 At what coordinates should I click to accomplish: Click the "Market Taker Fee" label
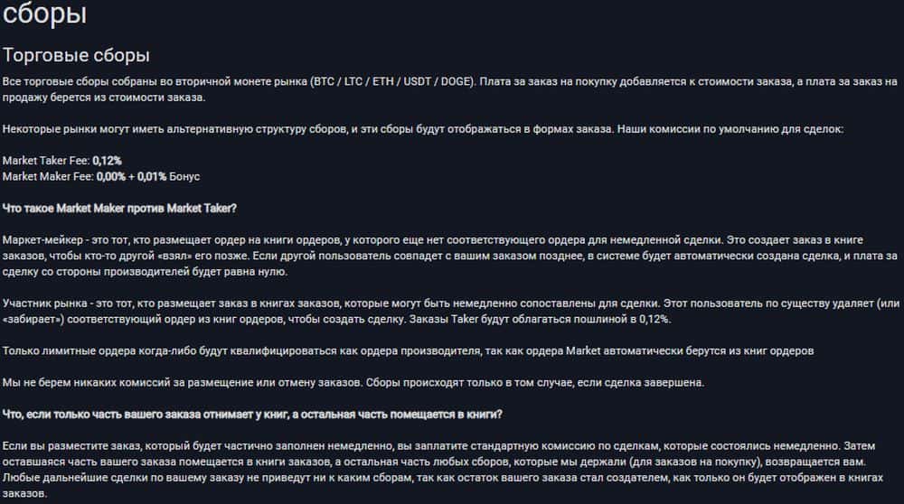[x=45, y=161]
